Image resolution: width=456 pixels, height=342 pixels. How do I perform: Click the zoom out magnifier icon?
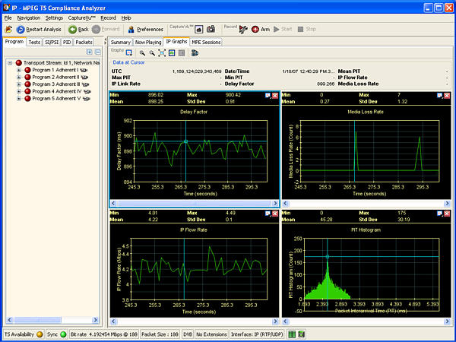151,53
